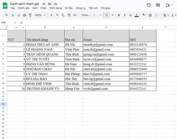
Task: Select header cell SĐT
Action: 143,36
